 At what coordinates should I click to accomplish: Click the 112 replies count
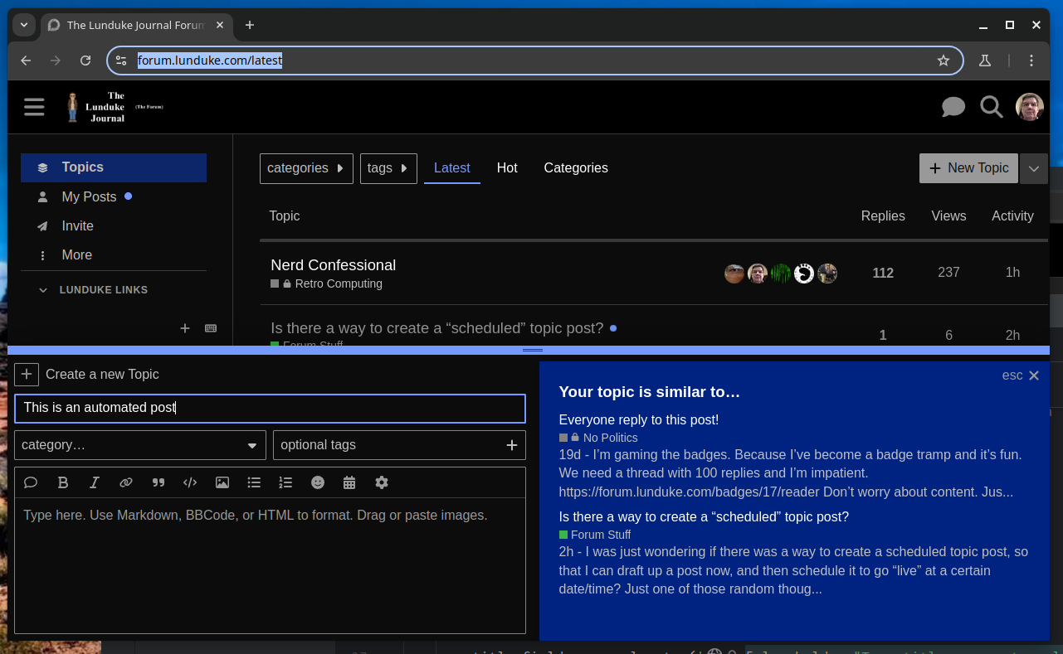click(x=883, y=273)
